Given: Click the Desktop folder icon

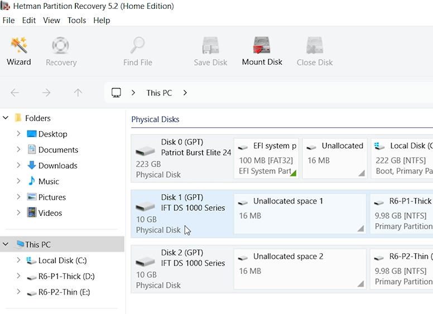Looking at the screenshot, I should [x=31, y=134].
